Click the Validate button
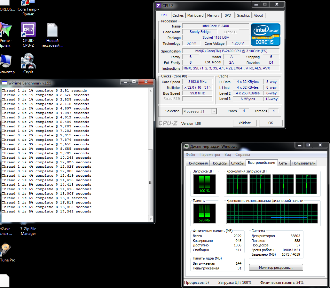The image size is (330, 288). point(245,123)
